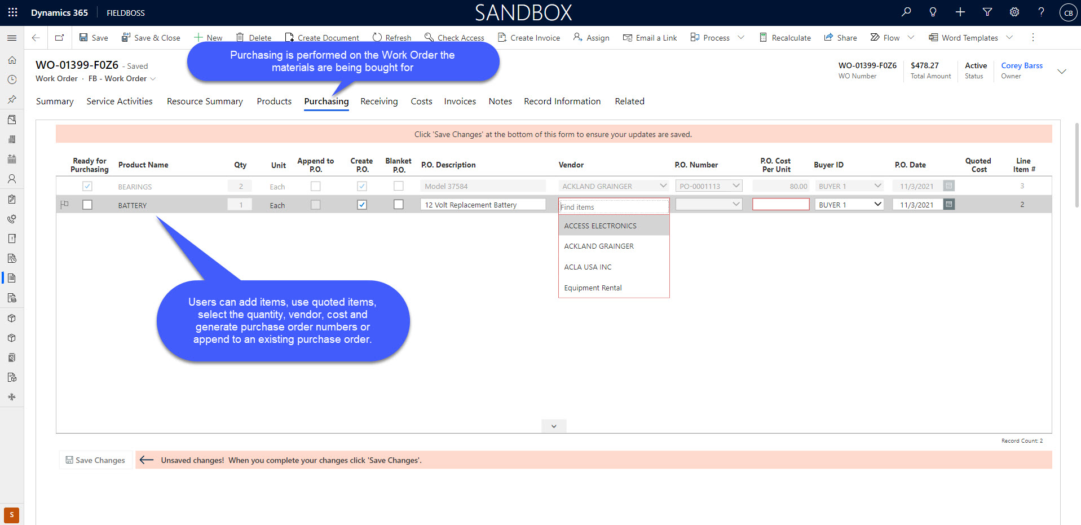Switch to the Service Activities tab

point(120,102)
